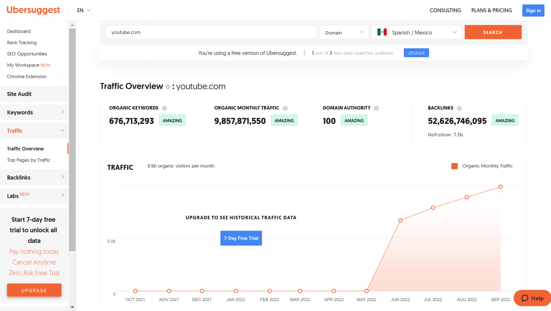Click help icon next to Backlinks

[x=460, y=108]
